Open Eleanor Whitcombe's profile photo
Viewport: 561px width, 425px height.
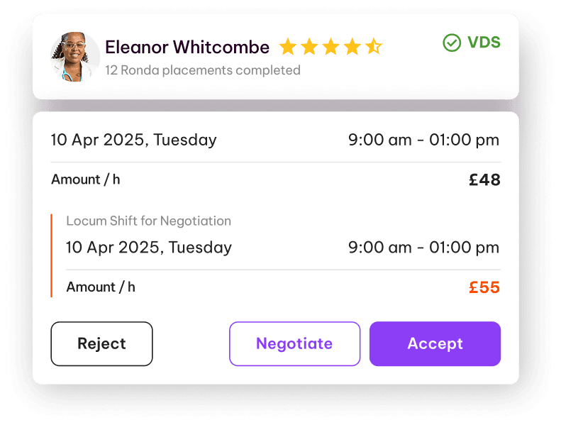[x=74, y=57]
